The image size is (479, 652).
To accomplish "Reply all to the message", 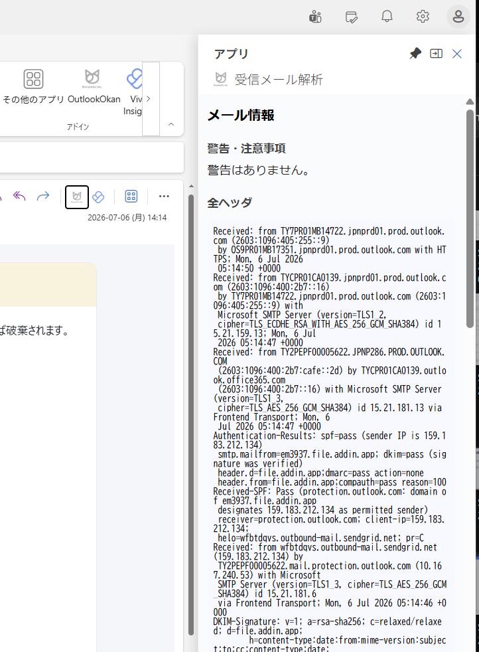I will click(19, 196).
